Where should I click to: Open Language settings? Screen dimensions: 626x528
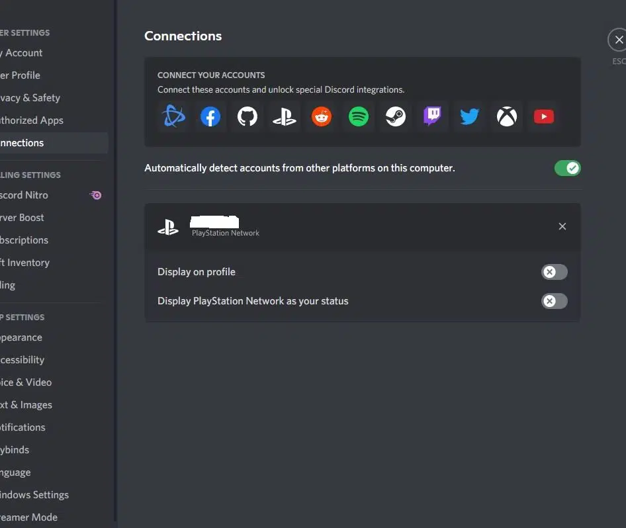52,472
